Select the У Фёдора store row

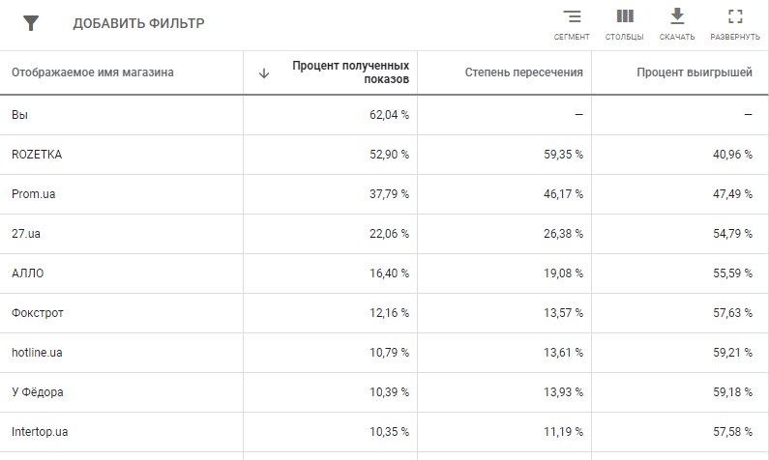click(38, 392)
